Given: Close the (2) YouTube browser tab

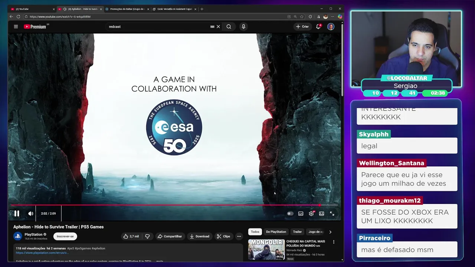Looking at the screenshot, I should pos(54,9).
